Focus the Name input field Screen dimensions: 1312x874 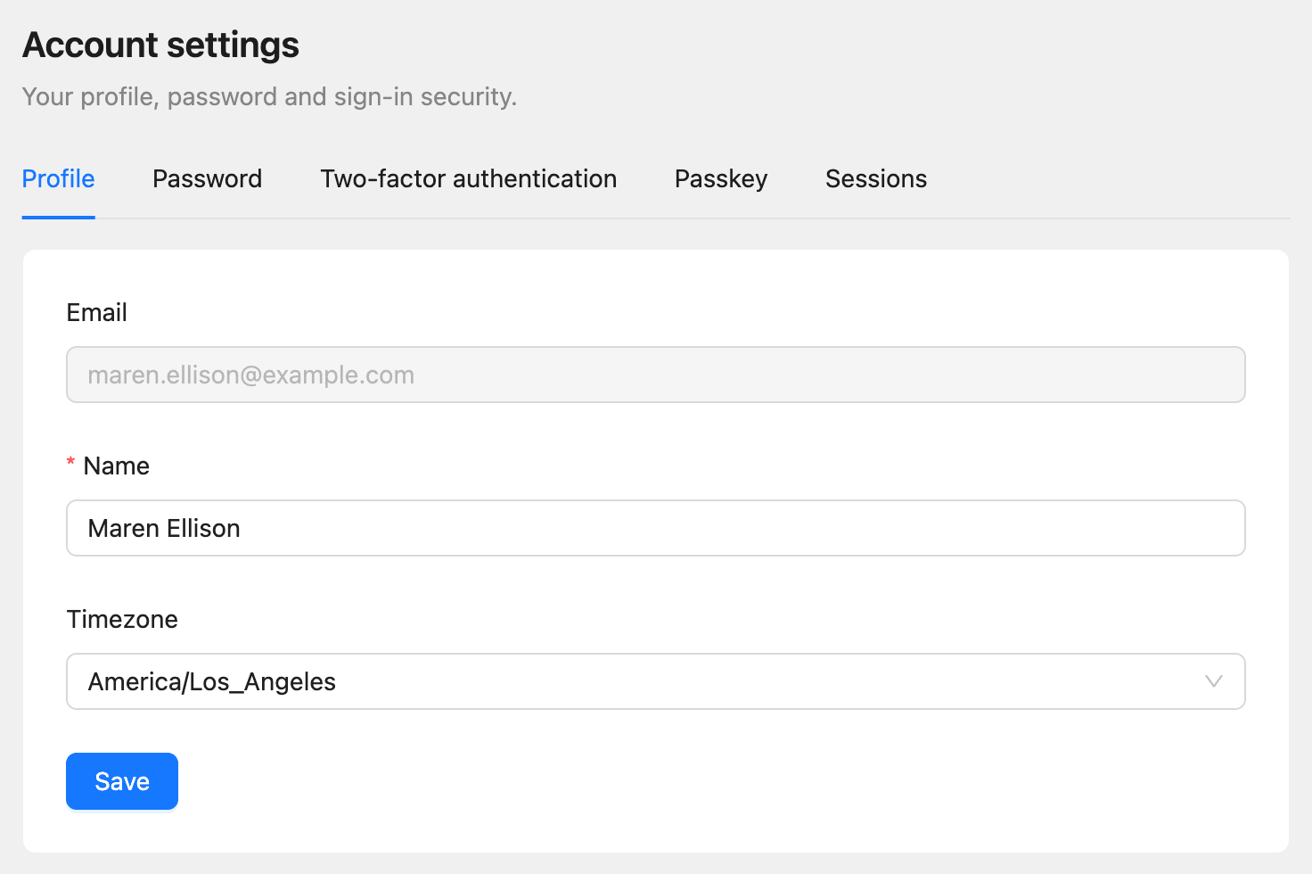[x=656, y=528]
